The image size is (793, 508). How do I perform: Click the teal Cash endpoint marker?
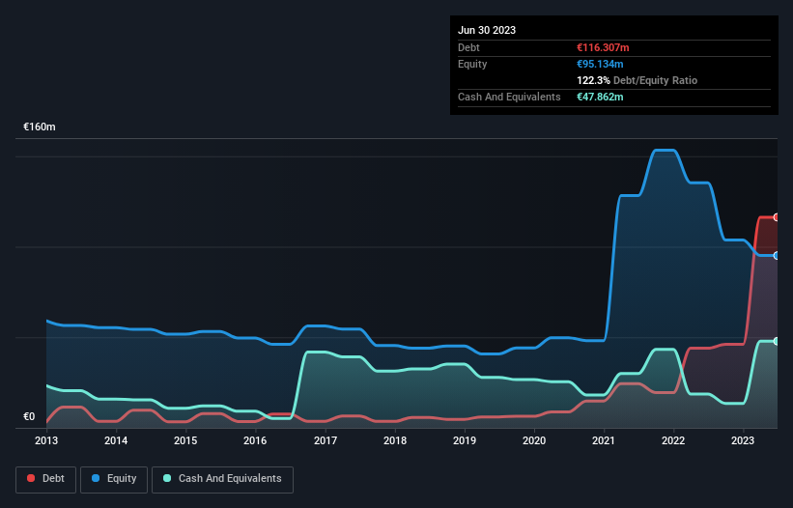point(777,341)
